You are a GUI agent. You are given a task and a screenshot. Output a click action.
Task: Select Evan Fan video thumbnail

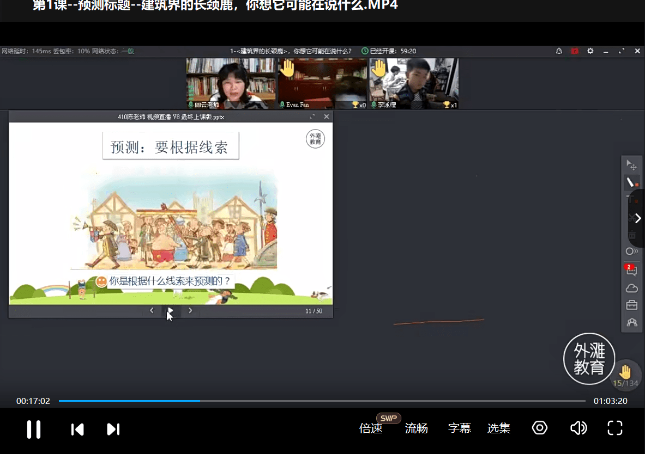(x=323, y=83)
